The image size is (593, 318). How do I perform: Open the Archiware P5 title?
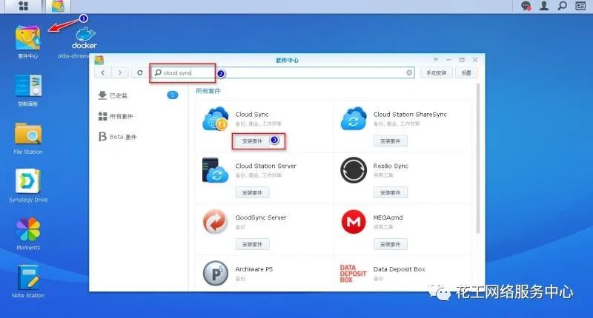pyautogui.click(x=254, y=269)
